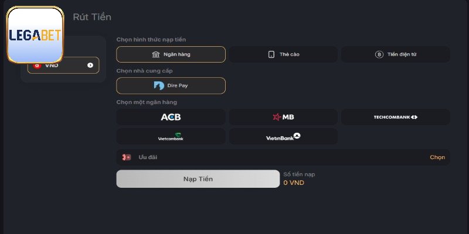Click the bitcoin coin icon
This screenshot has width=469, height=234.
click(x=379, y=54)
